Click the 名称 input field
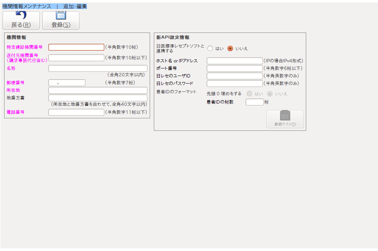 [98, 68]
